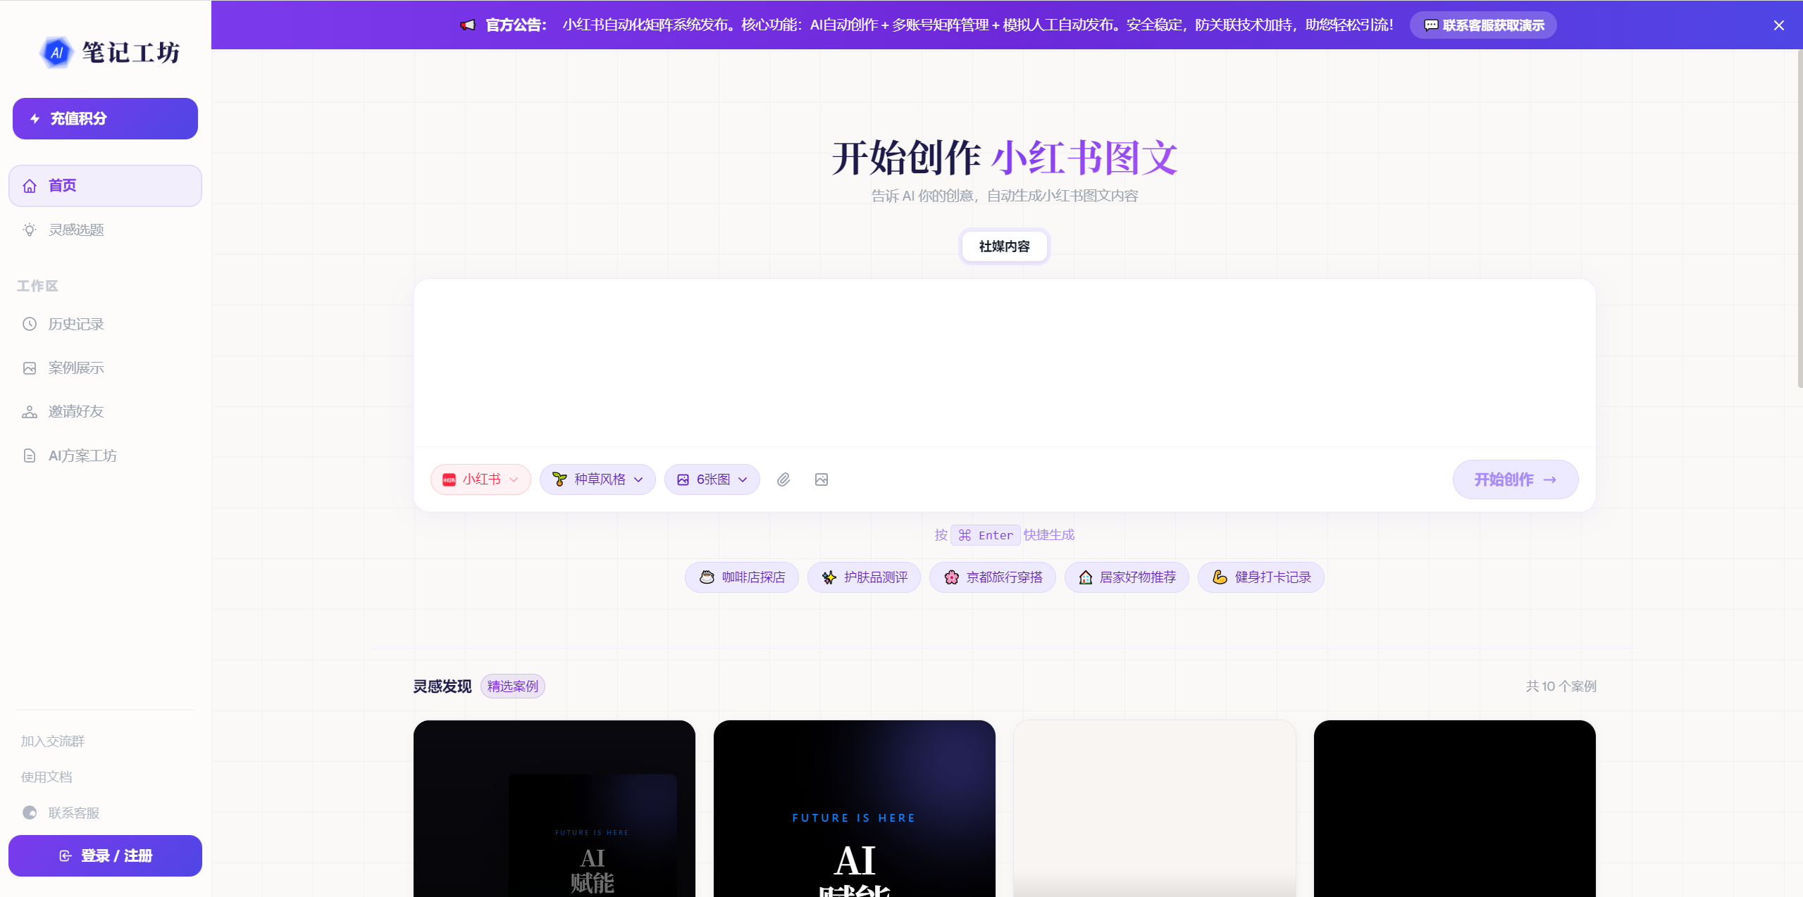Open AI方案工坊 in the sidebar
The image size is (1803, 897).
pos(105,456)
